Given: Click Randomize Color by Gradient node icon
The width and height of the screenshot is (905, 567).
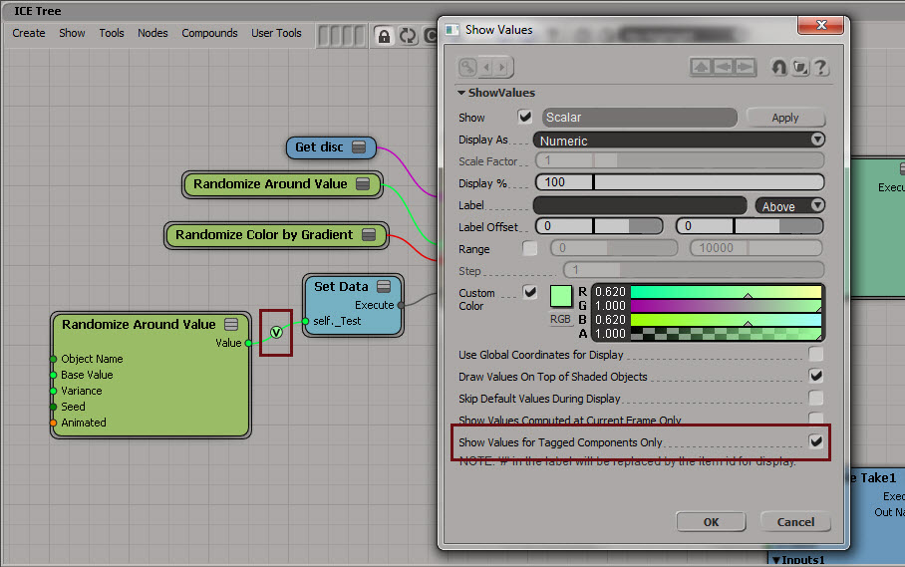Looking at the screenshot, I should pos(369,235).
